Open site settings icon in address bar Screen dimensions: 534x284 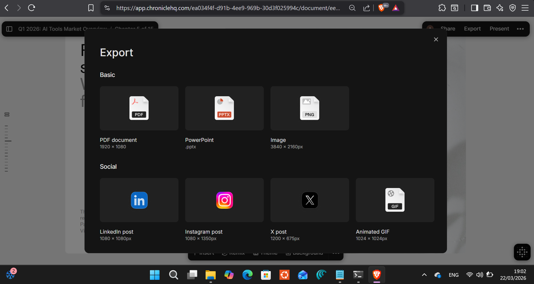(x=107, y=8)
